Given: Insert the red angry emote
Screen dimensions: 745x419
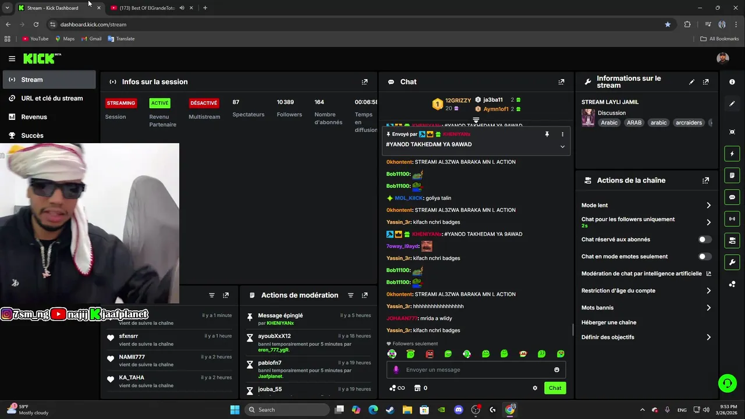Looking at the screenshot, I should coord(430,354).
